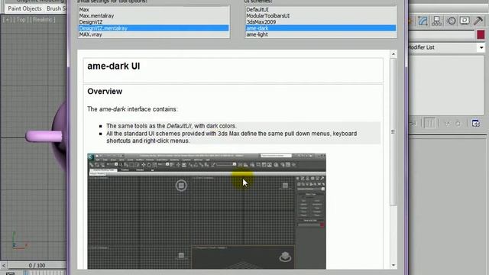Open the Display command panel tab
Viewport: 489px width, 275px height.
[465, 21]
